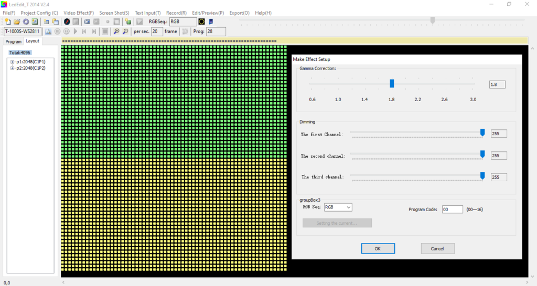Click the Prog number field
The image size is (537, 286).
[x=216, y=31]
